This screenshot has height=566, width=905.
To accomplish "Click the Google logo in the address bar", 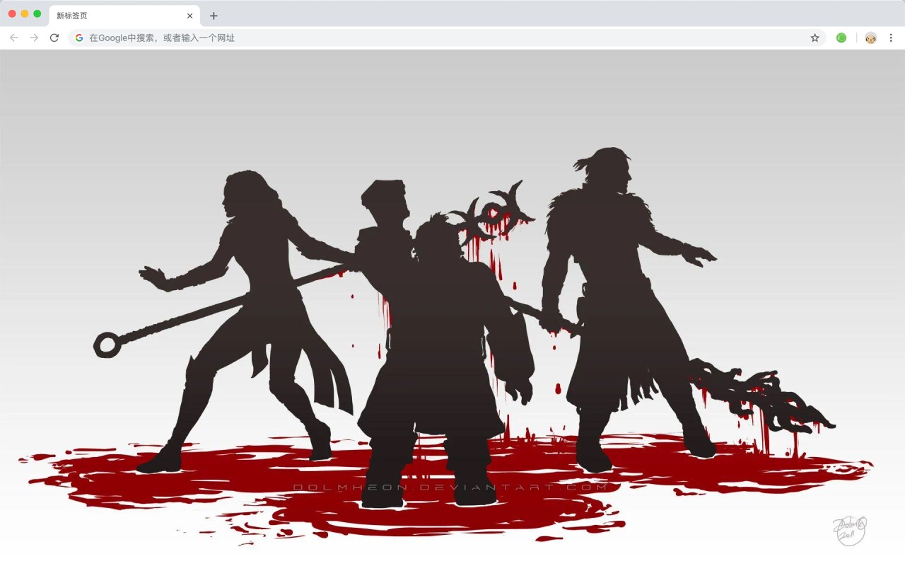I will point(79,37).
